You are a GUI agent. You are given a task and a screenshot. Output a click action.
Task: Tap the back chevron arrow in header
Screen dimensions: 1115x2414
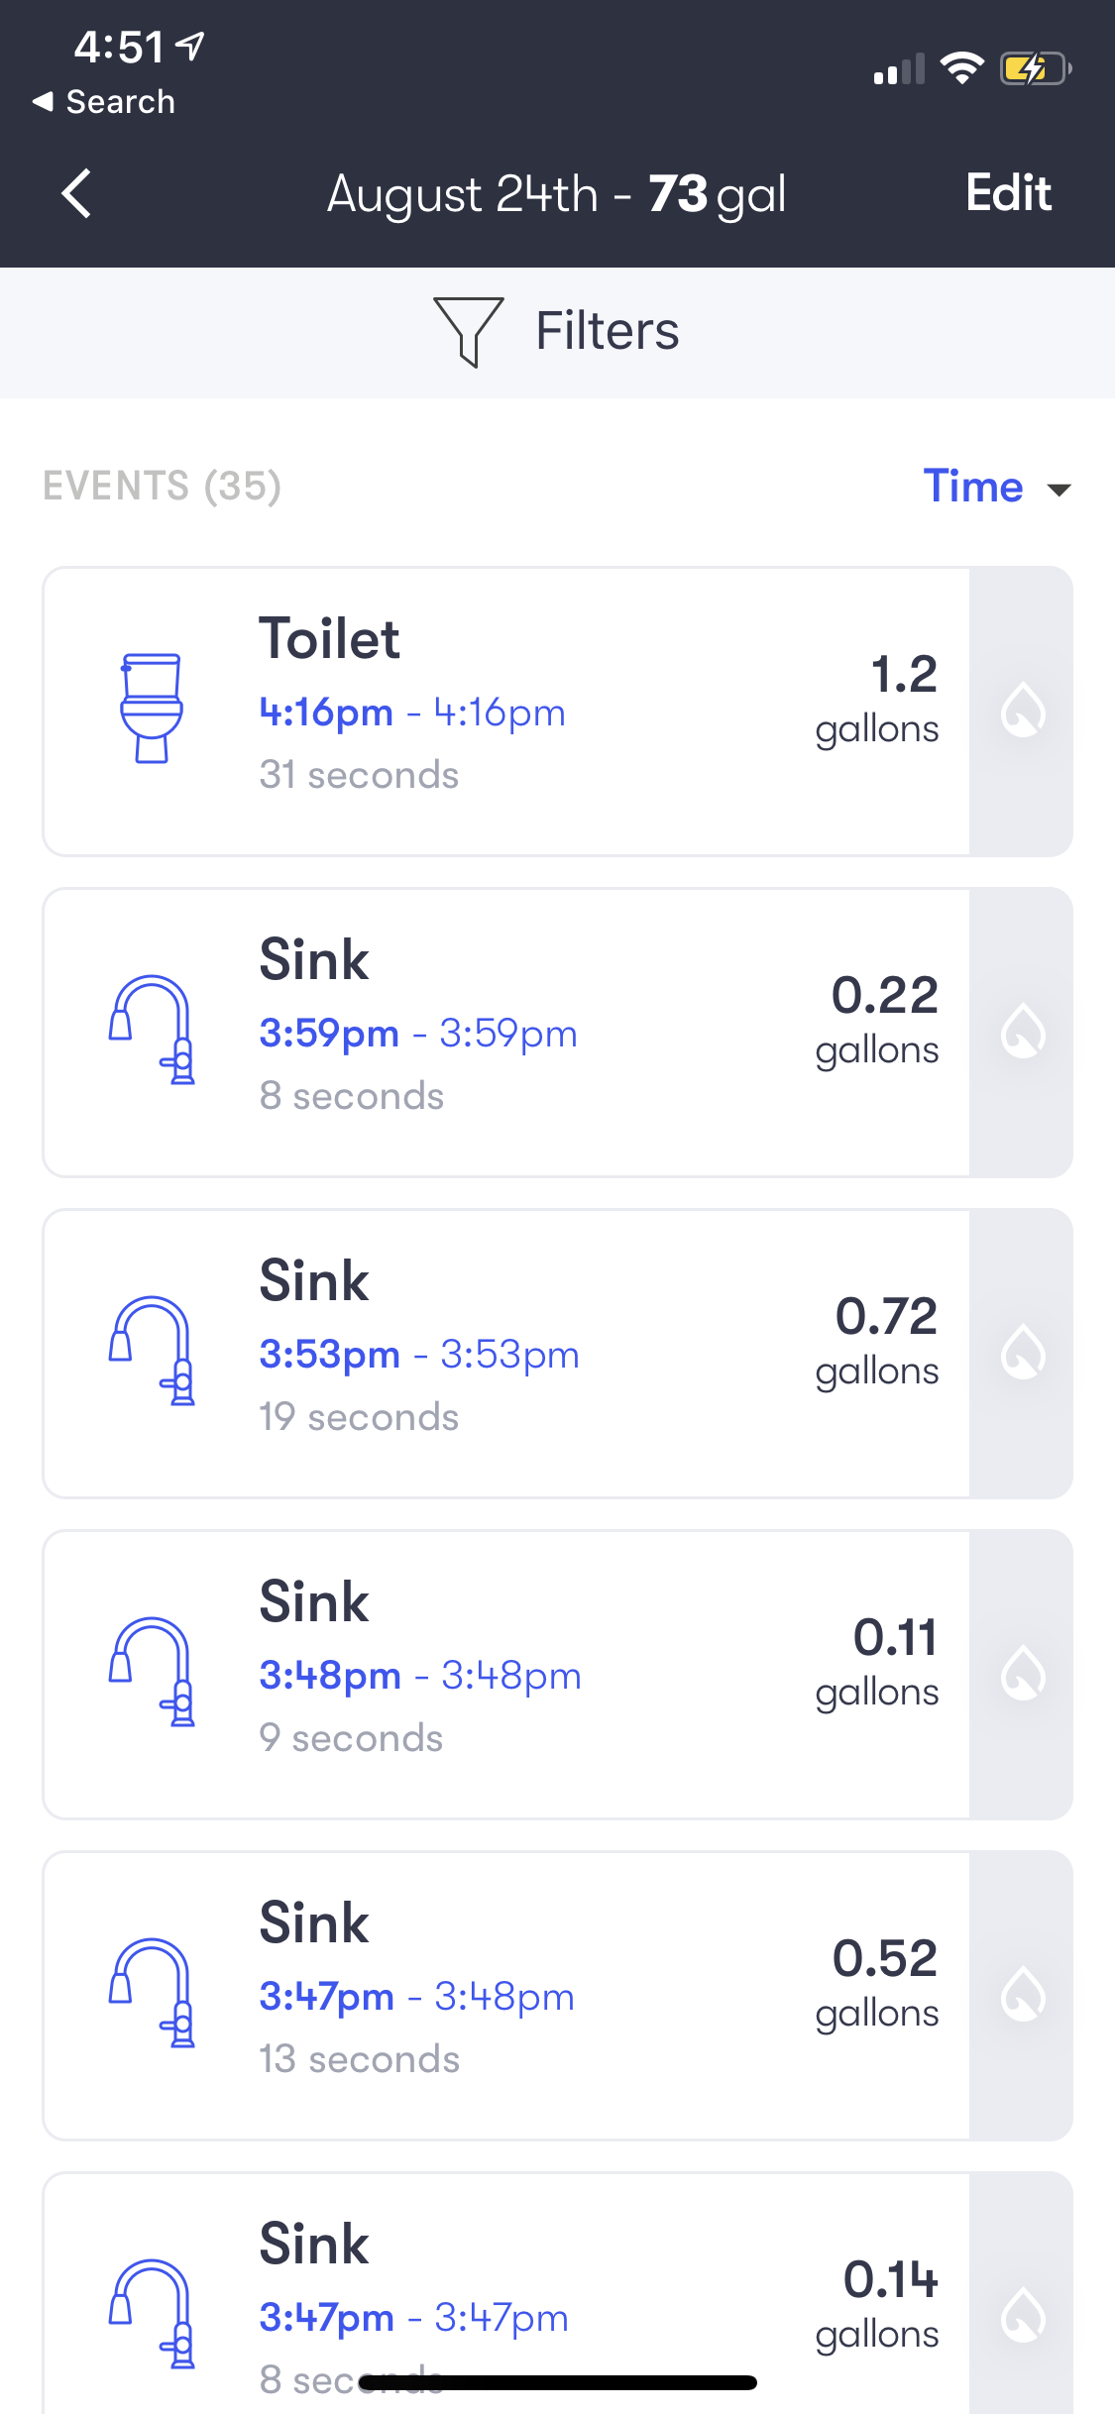[76, 193]
